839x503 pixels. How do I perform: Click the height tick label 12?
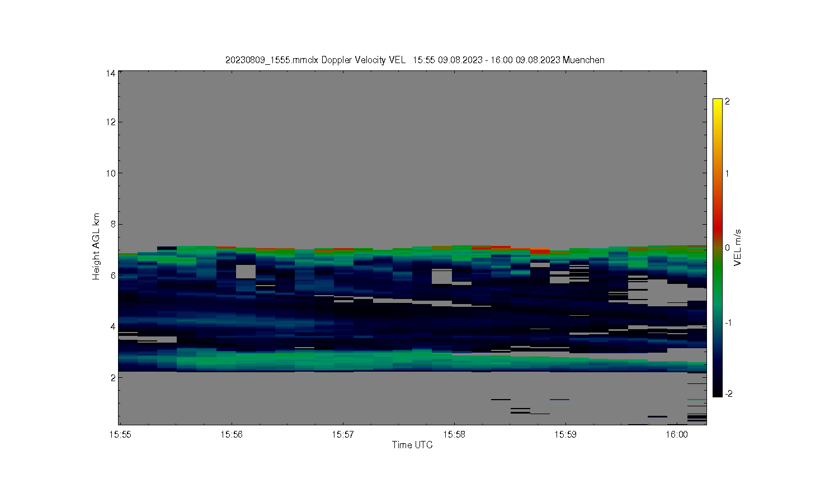click(111, 122)
